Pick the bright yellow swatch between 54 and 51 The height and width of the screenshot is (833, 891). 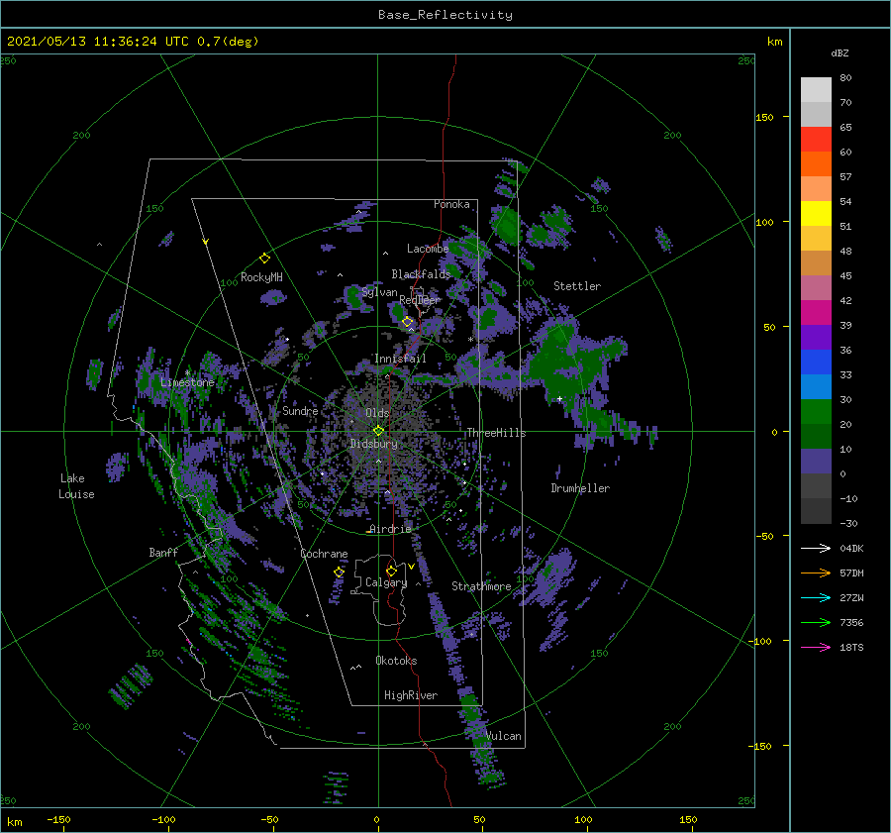point(816,214)
